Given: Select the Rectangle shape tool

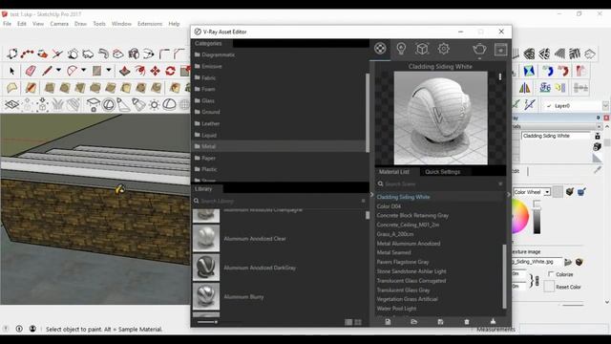Looking at the screenshot, I should [x=96, y=71].
